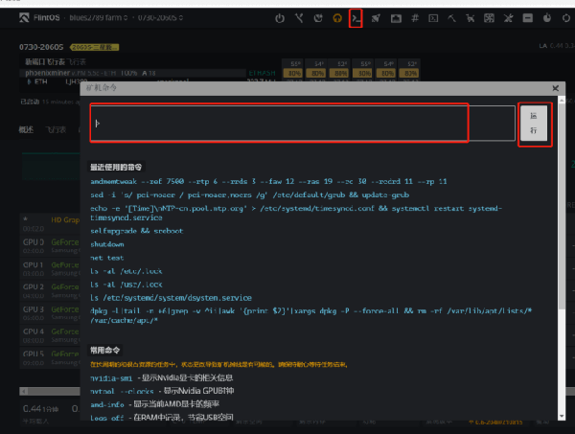Click the rocket icon in the toolbar
The width and height of the screenshot is (575, 434).
pos(376,18)
